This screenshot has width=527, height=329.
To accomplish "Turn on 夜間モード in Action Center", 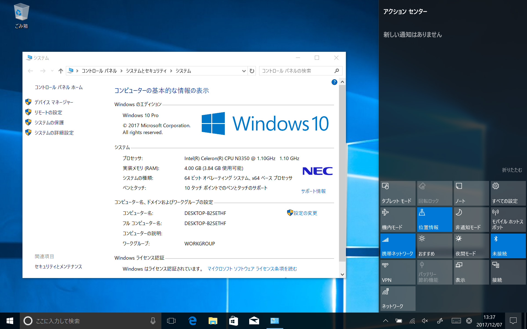I will pos(471,246).
